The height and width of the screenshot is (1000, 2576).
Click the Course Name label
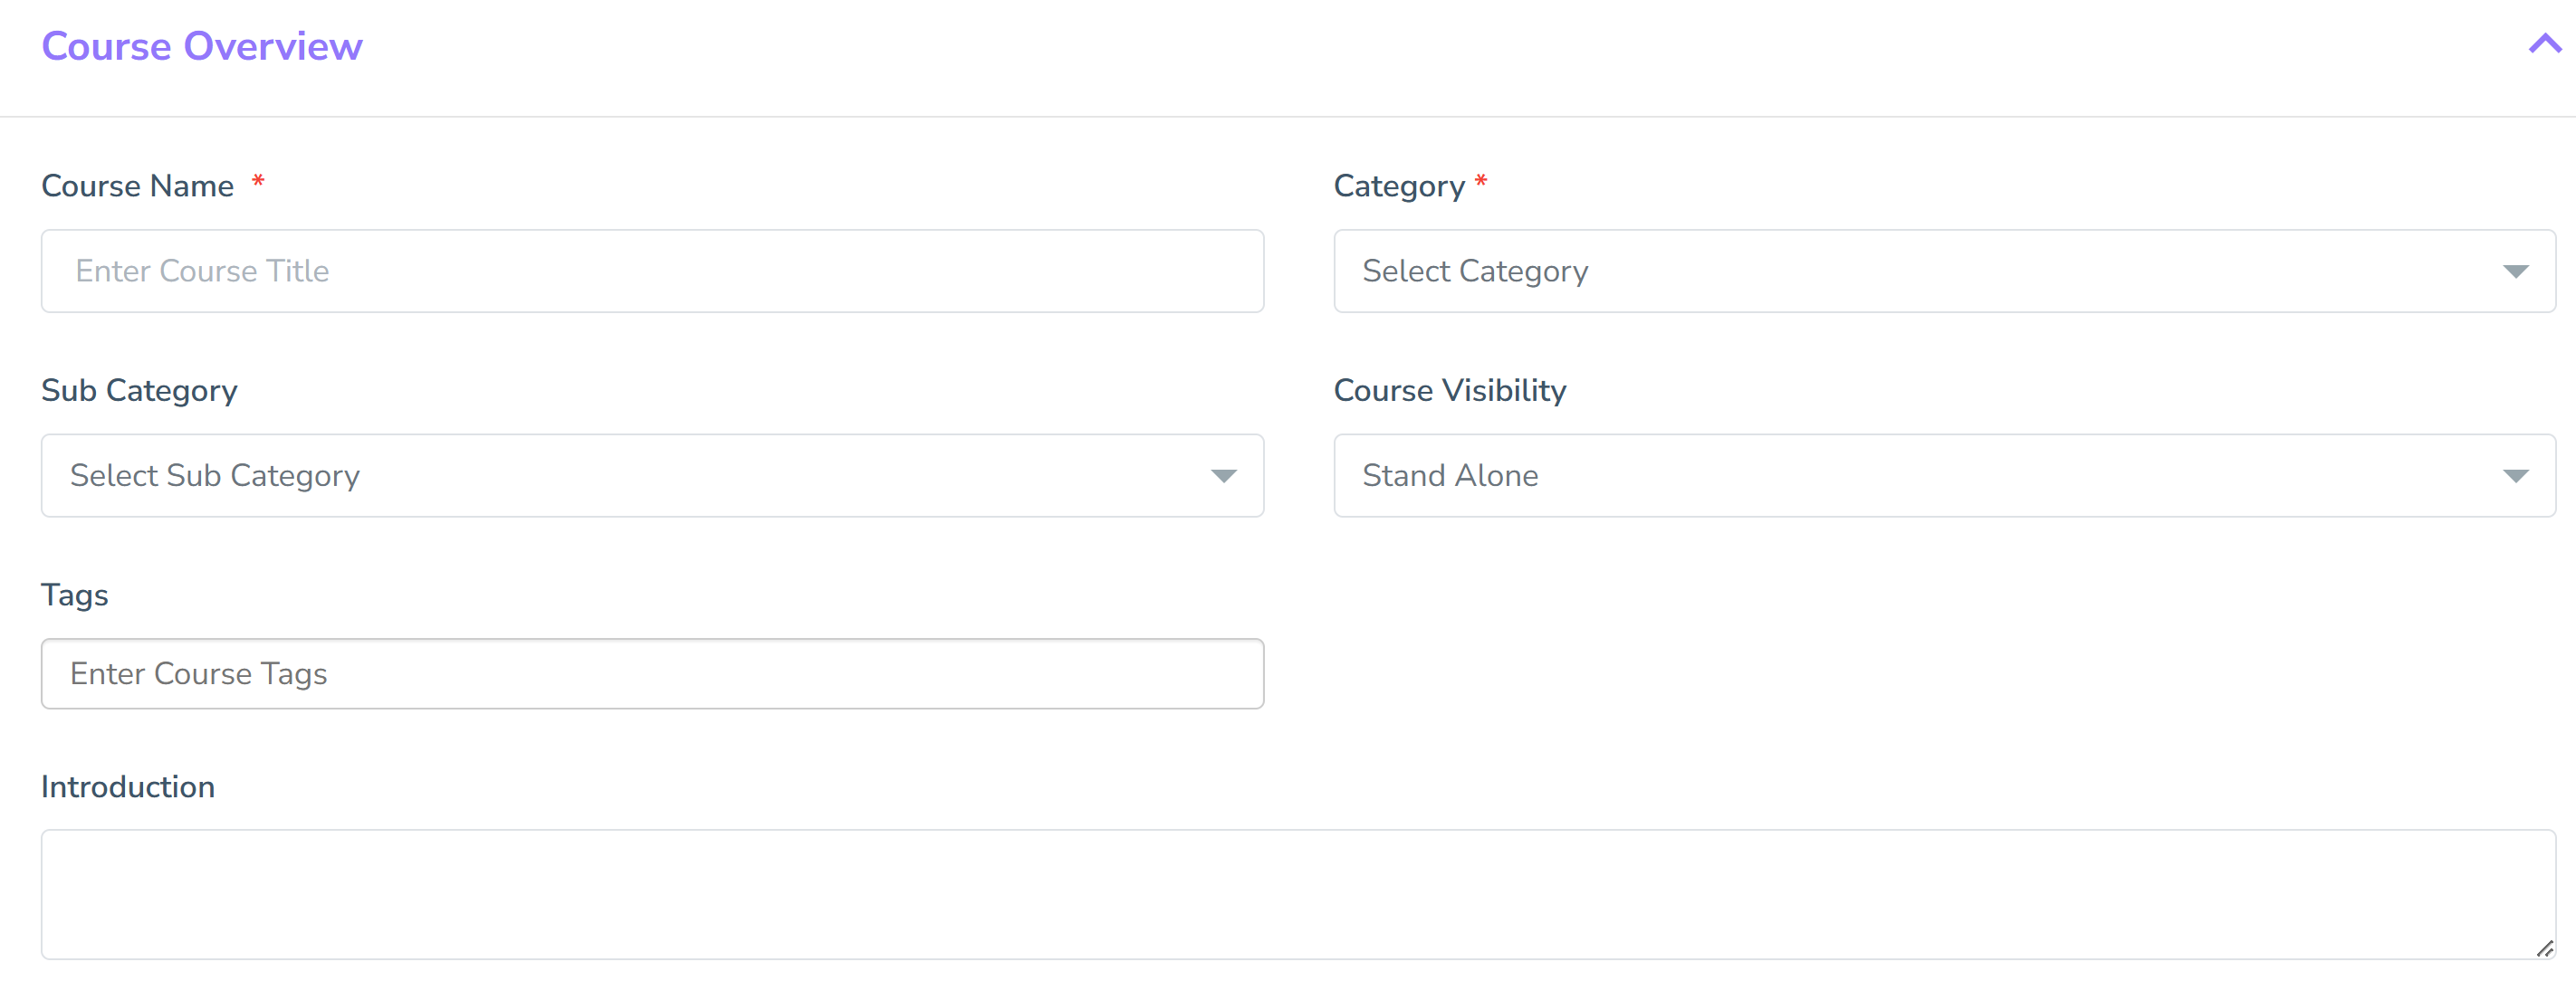[137, 186]
